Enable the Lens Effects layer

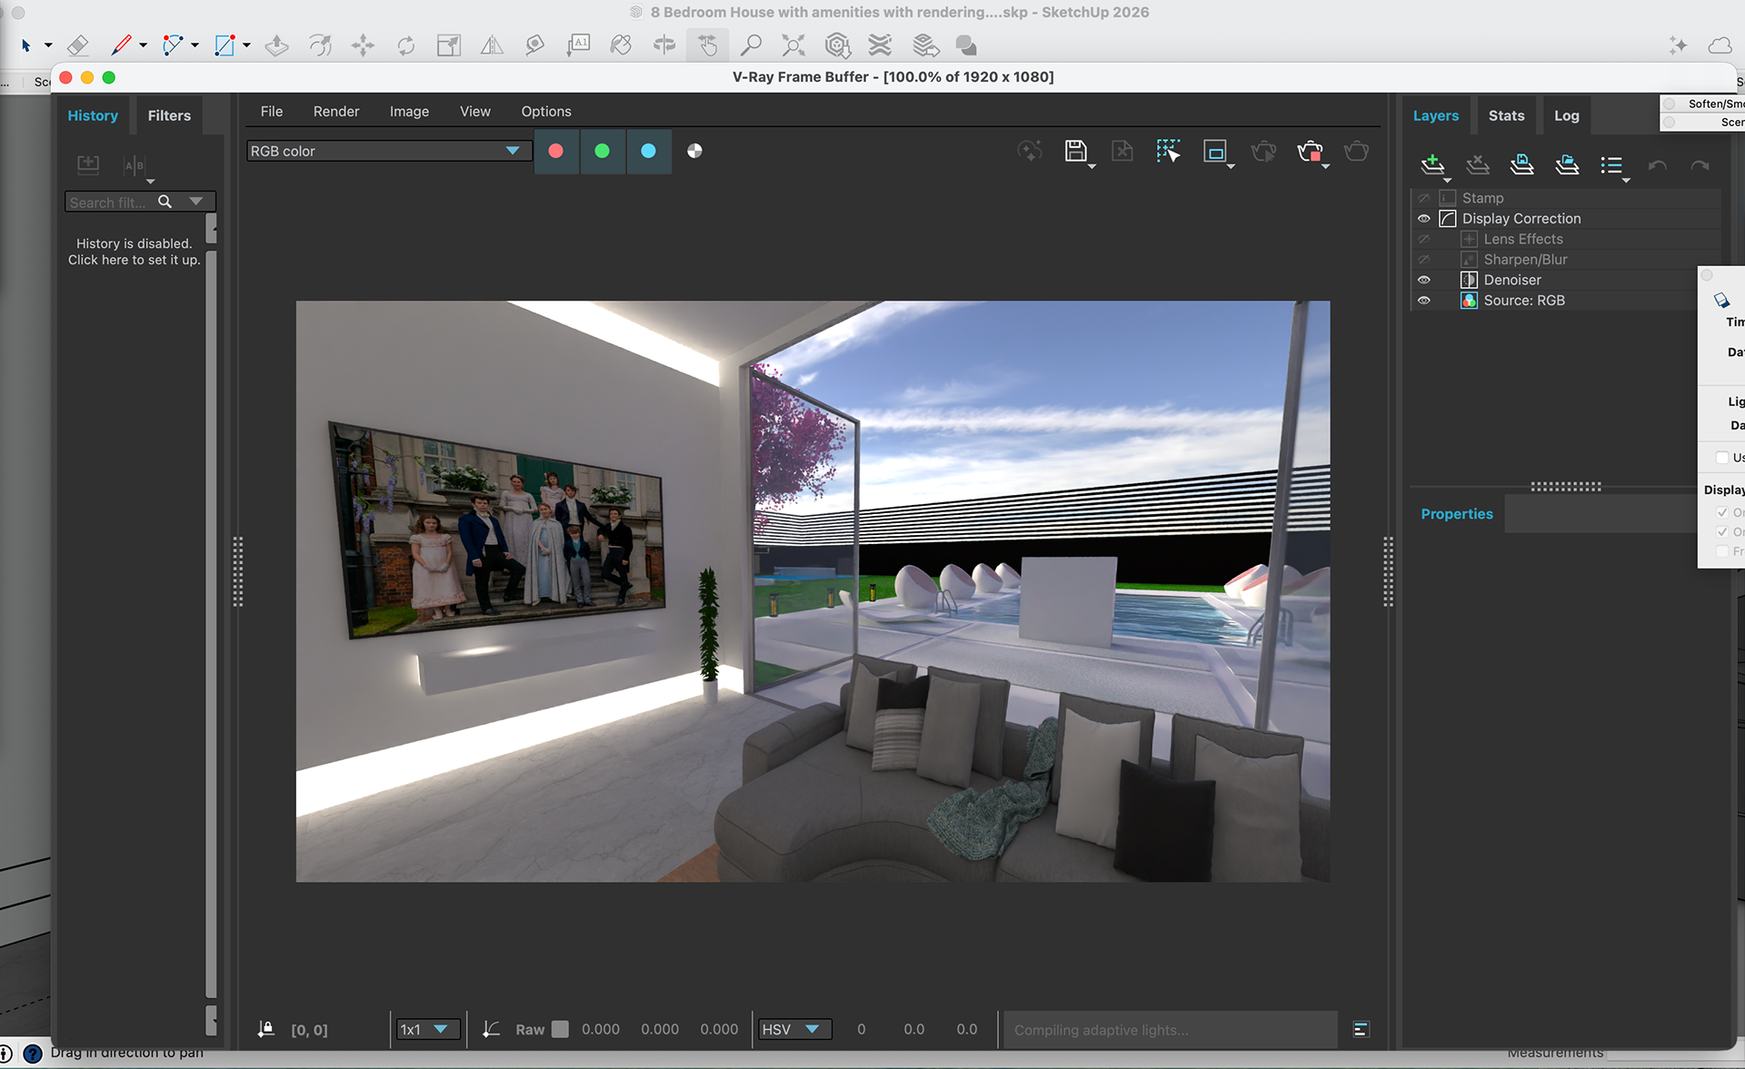(x=1423, y=239)
